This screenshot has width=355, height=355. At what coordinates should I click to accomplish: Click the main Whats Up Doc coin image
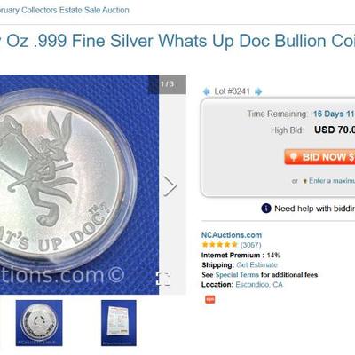coord(79,185)
